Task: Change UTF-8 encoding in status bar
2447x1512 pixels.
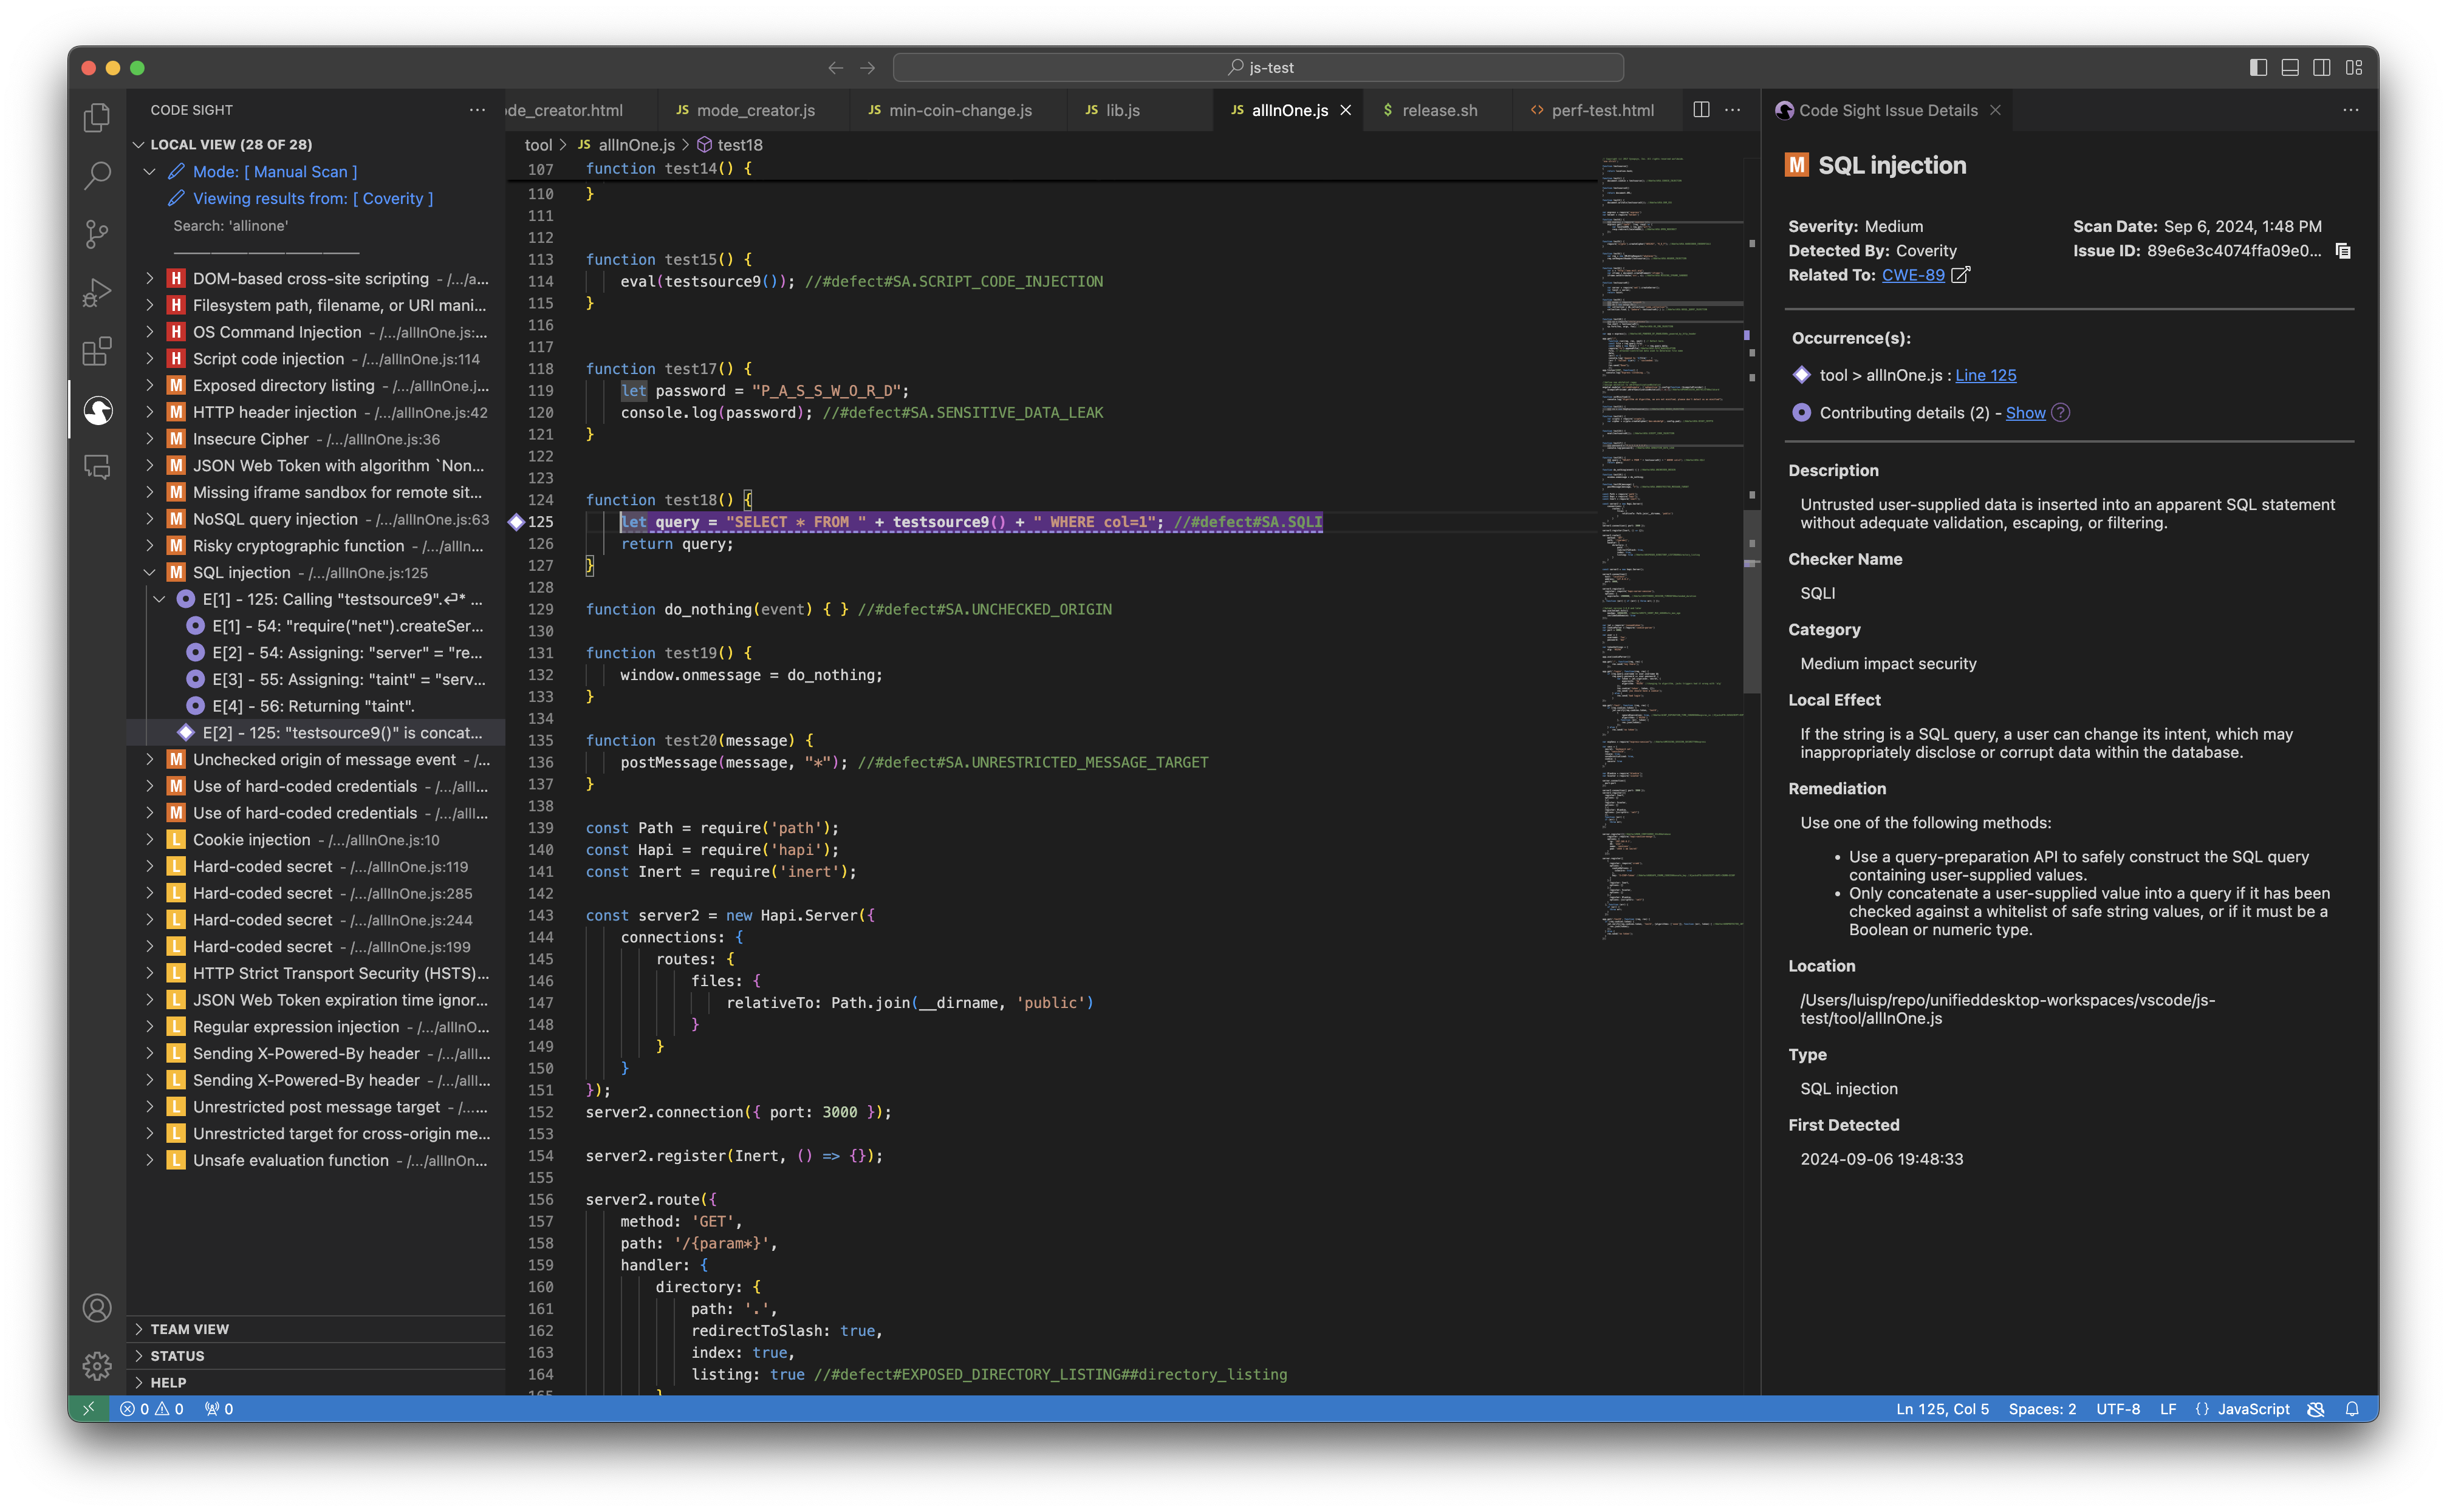Action: [2118, 1409]
